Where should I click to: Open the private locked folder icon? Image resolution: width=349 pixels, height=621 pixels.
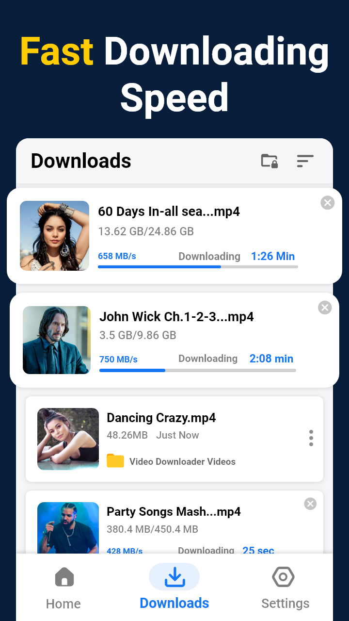click(269, 161)
